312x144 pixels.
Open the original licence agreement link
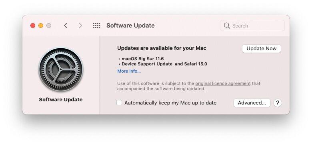click(223, 83)
